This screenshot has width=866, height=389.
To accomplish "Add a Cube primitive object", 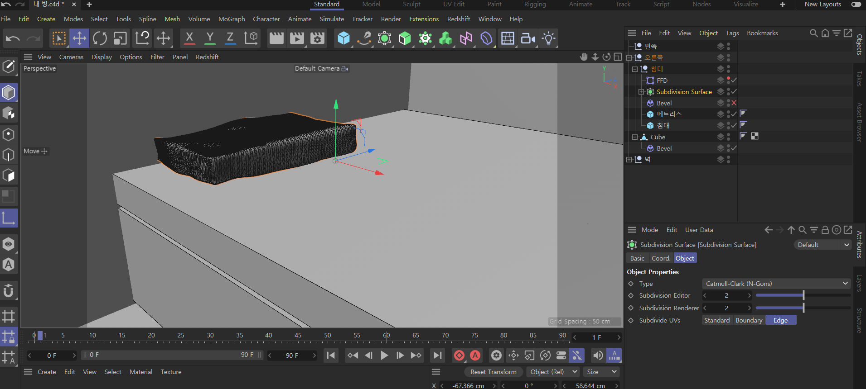I will 343,38.
